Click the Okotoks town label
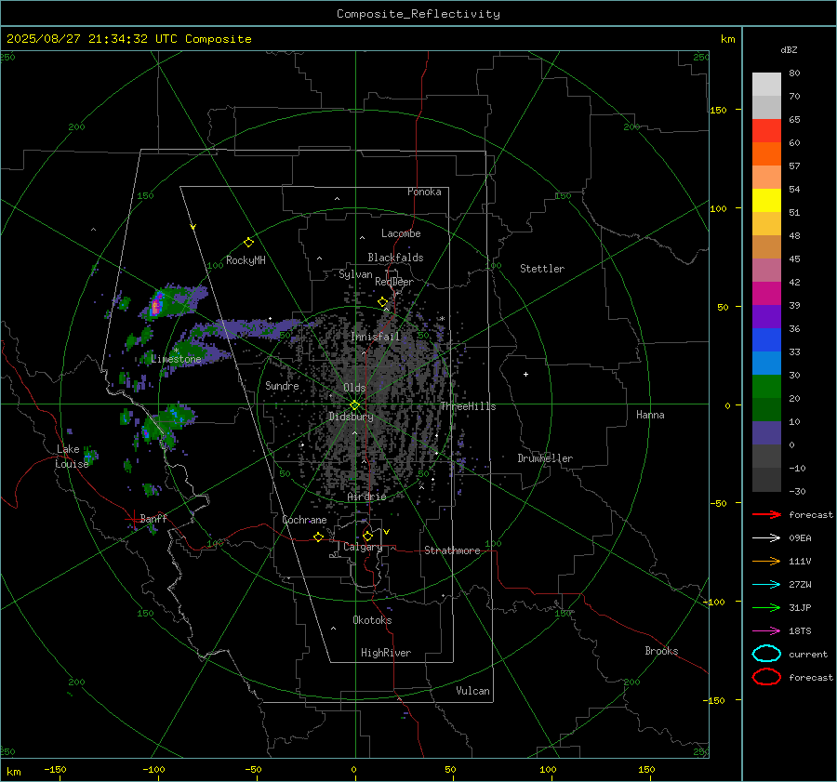 coord(372,620)
